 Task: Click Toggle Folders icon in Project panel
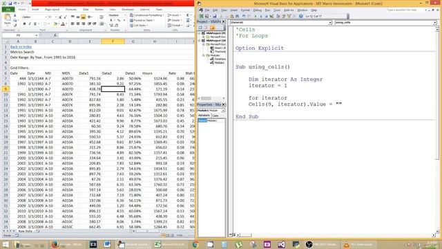[x=212, y=28]
